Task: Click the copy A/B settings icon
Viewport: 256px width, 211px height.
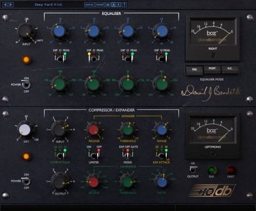Action: pos(108,5)
